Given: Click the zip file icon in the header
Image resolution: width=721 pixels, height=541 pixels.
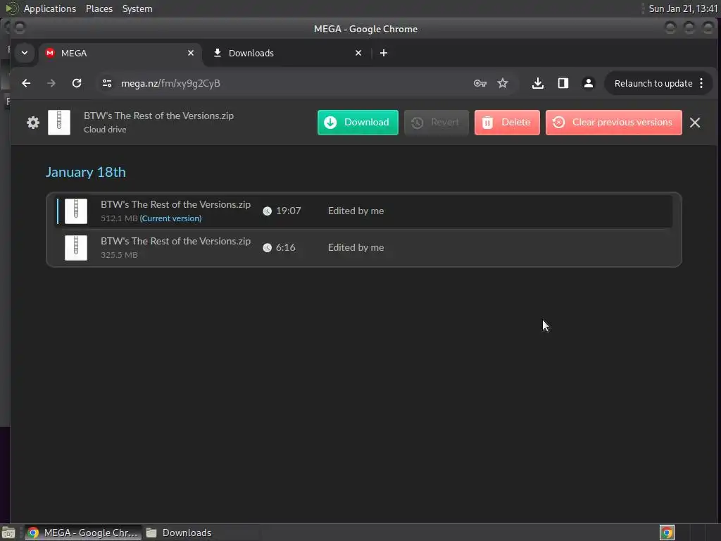Looking at the screenshot, I should [59, 123].
